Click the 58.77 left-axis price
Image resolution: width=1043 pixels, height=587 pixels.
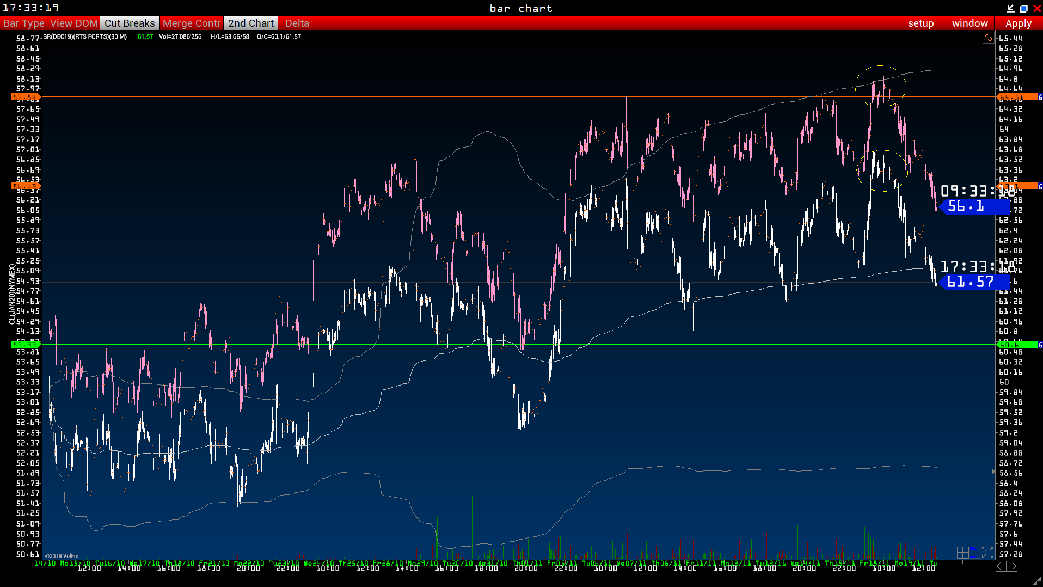(x=28, y=39)
